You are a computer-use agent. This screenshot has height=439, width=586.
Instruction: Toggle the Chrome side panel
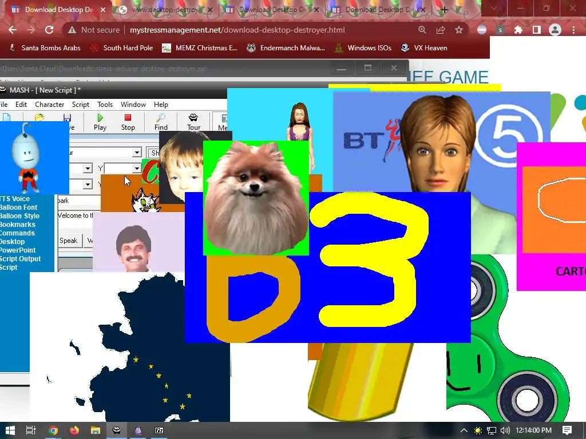pyautogui.click(x=537, y=30)
